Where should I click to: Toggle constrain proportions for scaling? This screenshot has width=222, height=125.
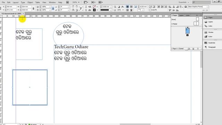(x=53, y=8)
